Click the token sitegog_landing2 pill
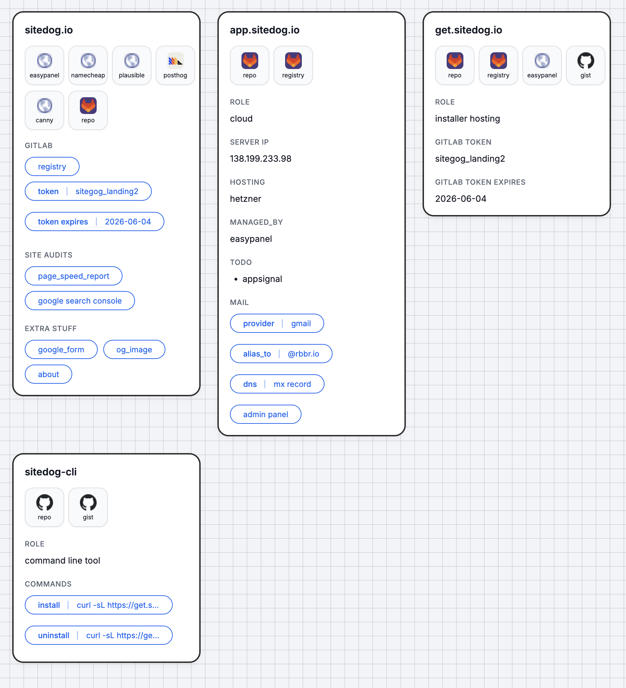The width and height of the screenshot is (626, 688). 88,191
